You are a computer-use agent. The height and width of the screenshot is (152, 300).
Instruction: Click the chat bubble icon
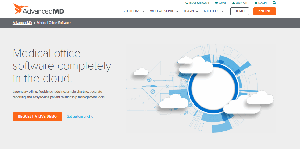pyautogui.click(x=216, y=3)
